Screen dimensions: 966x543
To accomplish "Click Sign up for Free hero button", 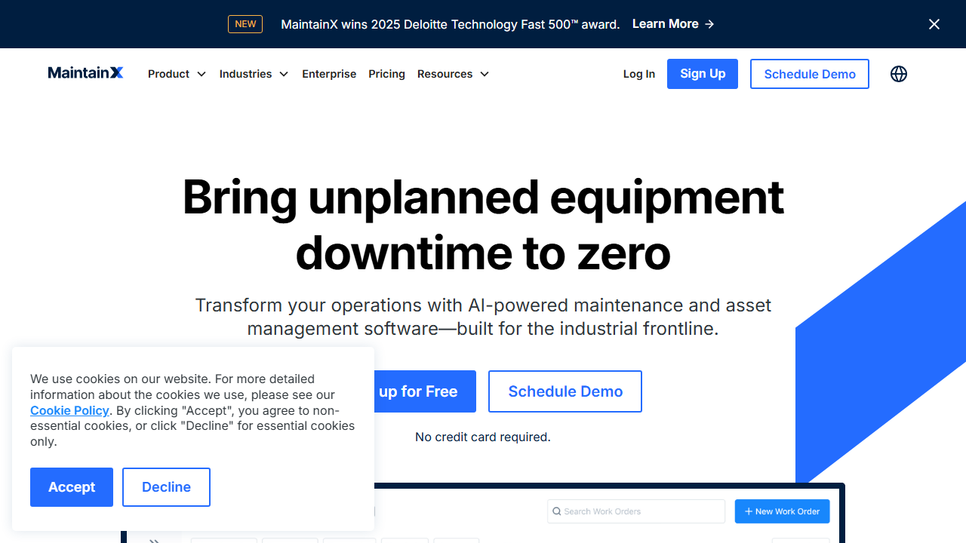I will tap(425, 391).
